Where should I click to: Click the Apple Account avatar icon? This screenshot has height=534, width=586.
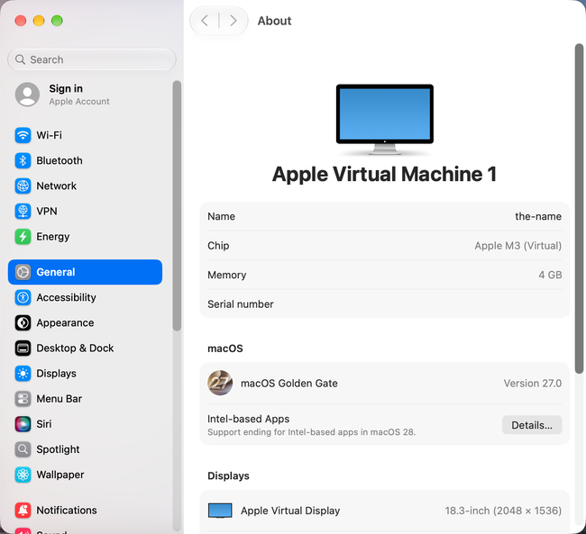[27, 95]
